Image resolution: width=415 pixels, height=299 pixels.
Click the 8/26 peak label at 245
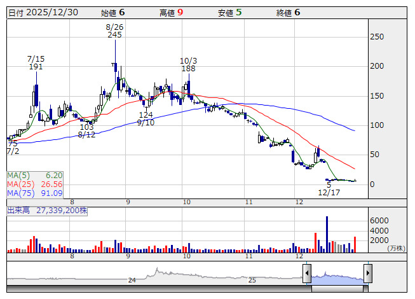(114, 31)
